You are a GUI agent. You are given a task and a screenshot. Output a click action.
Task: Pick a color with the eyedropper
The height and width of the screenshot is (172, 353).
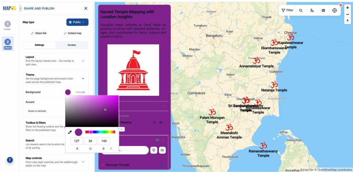(70, 132)
